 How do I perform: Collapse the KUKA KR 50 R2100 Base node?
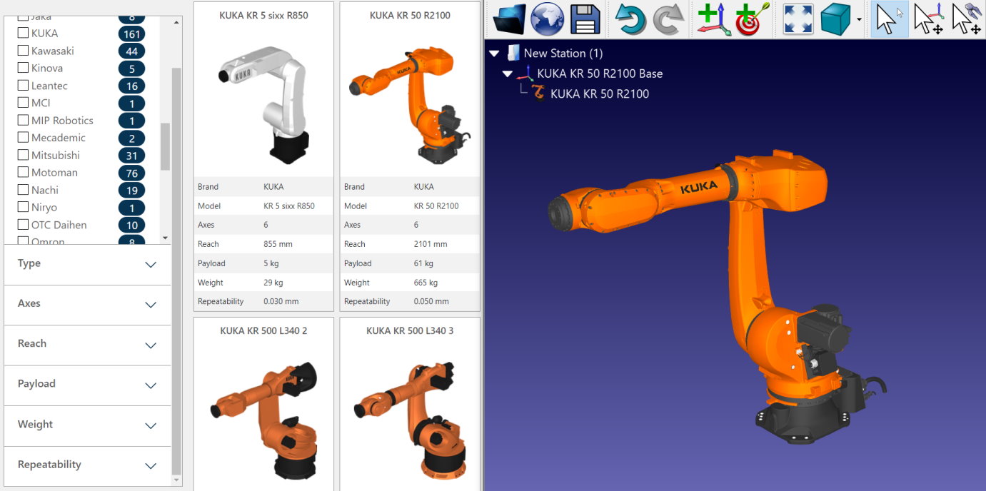point(508,74)
